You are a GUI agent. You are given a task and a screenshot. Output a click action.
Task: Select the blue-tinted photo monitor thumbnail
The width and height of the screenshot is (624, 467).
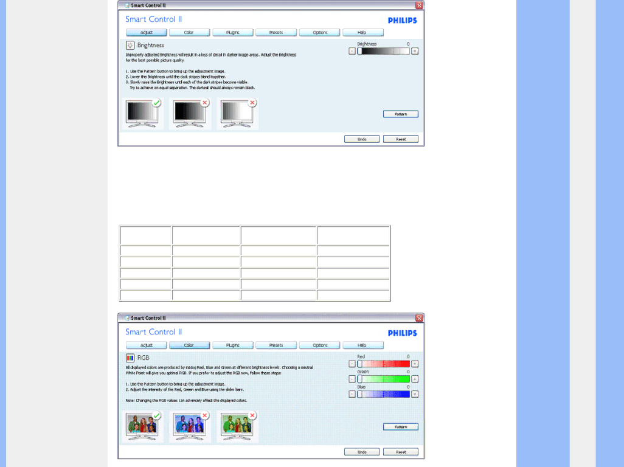point(190,426)
